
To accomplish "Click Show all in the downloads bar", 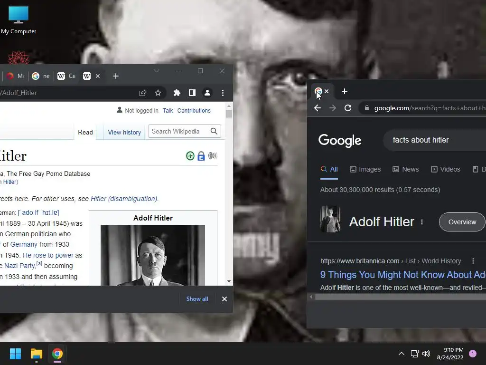I will [x=197, y=299].
